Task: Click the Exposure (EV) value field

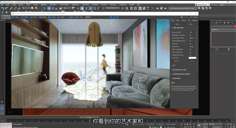Action: (191, 32)
